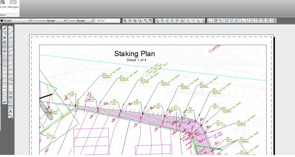Select the Chamfer tool

click(5, 93)
